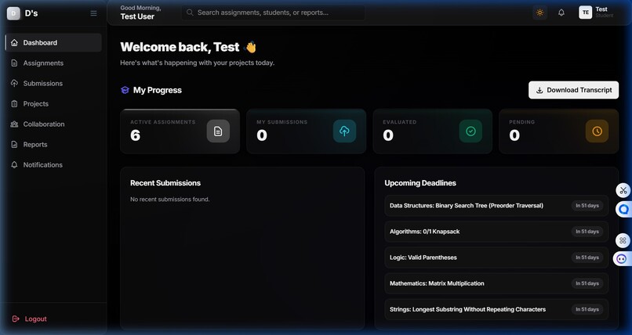Click the Logout button
The width and height of the screenshot is (632, 335).
pos(30,319)
